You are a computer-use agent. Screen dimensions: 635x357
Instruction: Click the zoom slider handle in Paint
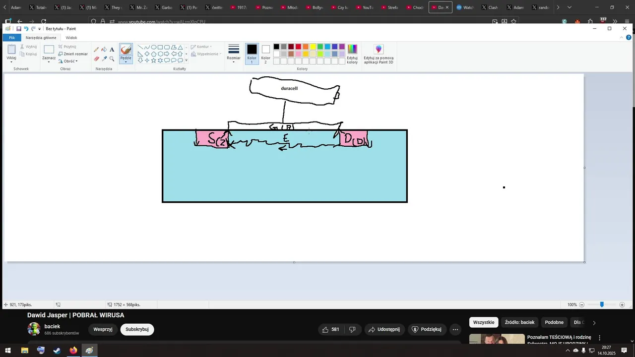[602, 304]
